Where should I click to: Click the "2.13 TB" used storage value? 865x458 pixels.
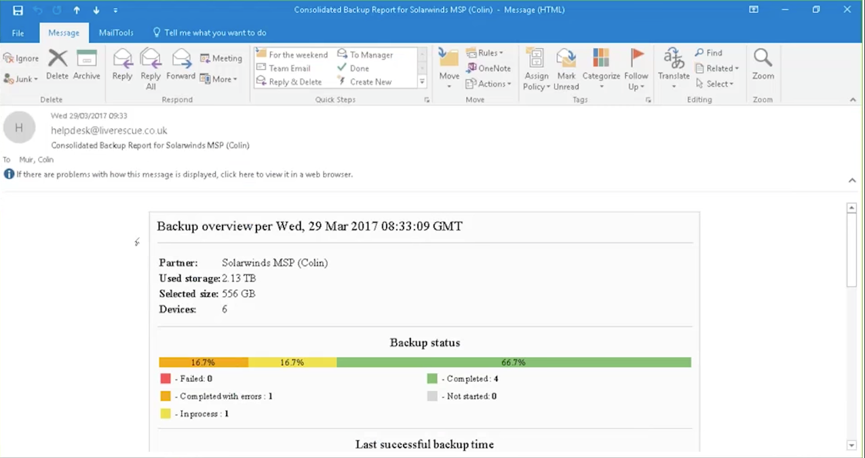point(239,278)
